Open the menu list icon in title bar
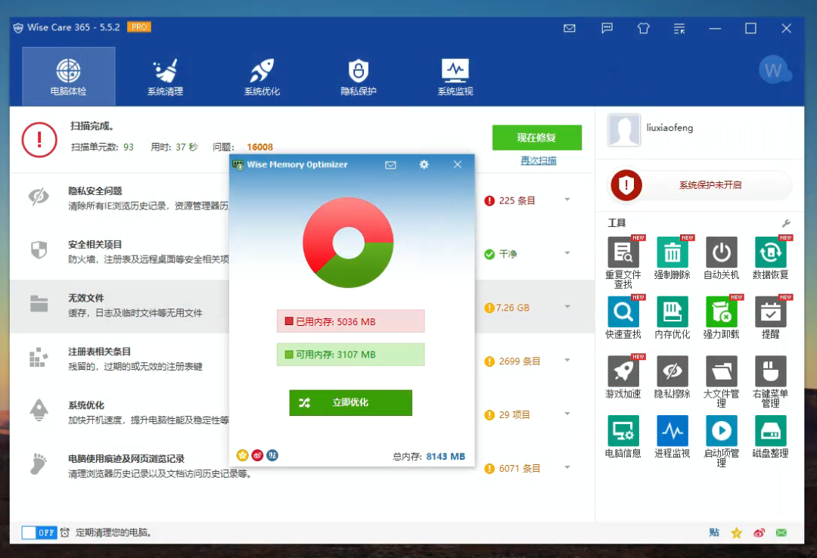Viewport: 817px width, 558px height. [679, 29]
